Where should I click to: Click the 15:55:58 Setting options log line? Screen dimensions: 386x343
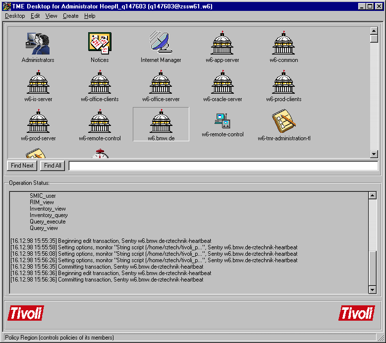(154, 247)
